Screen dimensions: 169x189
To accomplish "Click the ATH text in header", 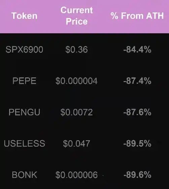I will pos(155,16).
